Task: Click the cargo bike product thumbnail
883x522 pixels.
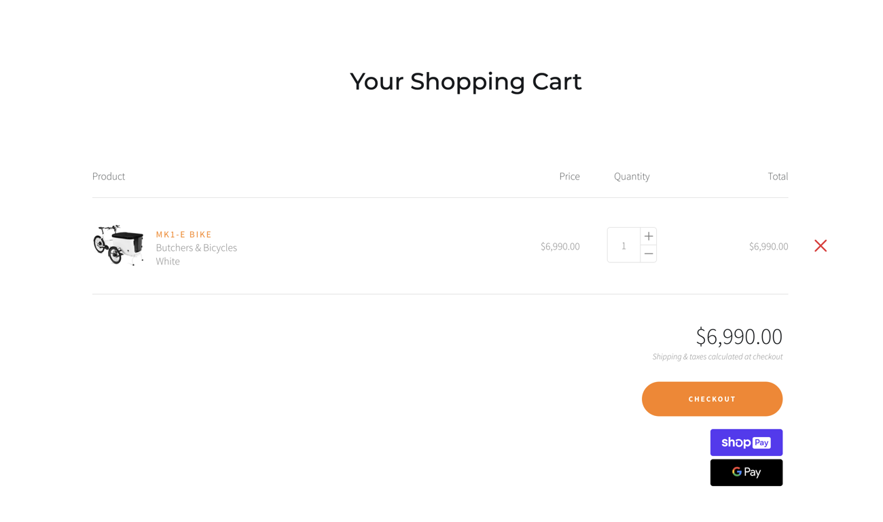Action: [118, 245]
